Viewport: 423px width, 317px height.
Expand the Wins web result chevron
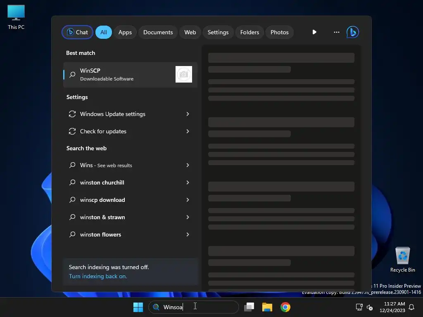188,165
